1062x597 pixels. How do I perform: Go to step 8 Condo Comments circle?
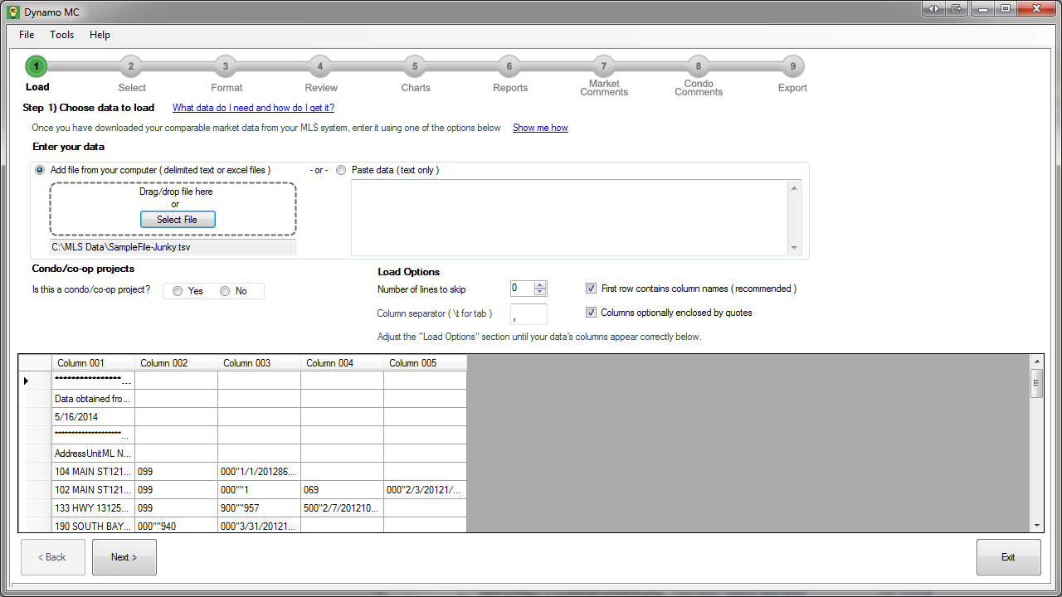(698, 66)
